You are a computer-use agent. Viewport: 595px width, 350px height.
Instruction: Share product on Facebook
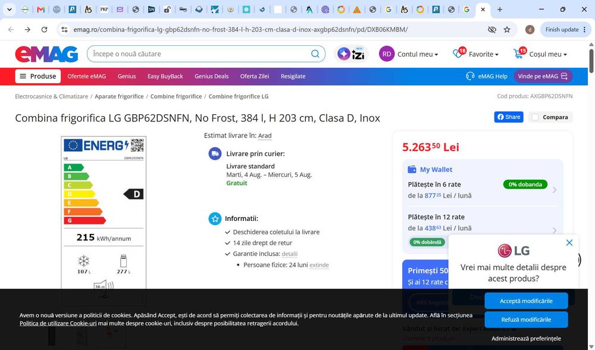pos(509,117)
